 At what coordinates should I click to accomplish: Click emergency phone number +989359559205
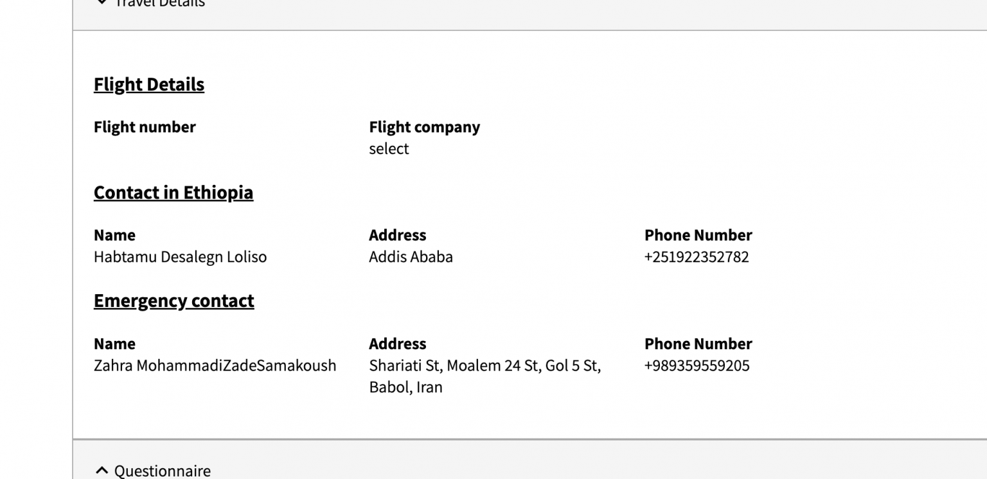(697, 365)
